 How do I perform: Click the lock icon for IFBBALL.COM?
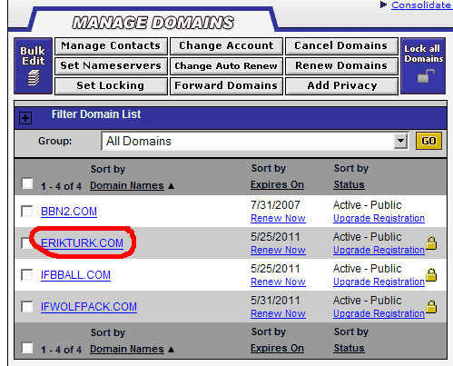point(431,275)
